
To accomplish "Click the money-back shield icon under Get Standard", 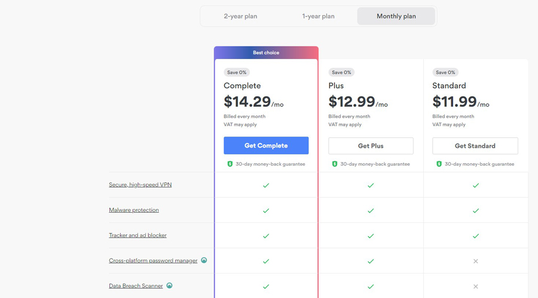I will [439, 164].
